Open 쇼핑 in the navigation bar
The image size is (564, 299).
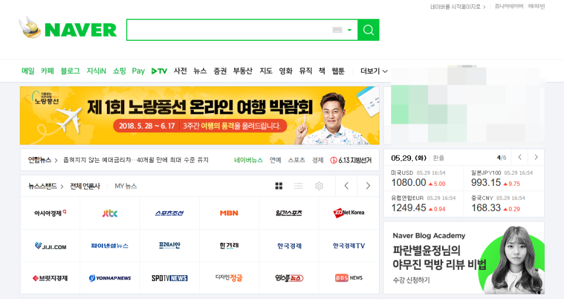(120, 71)
